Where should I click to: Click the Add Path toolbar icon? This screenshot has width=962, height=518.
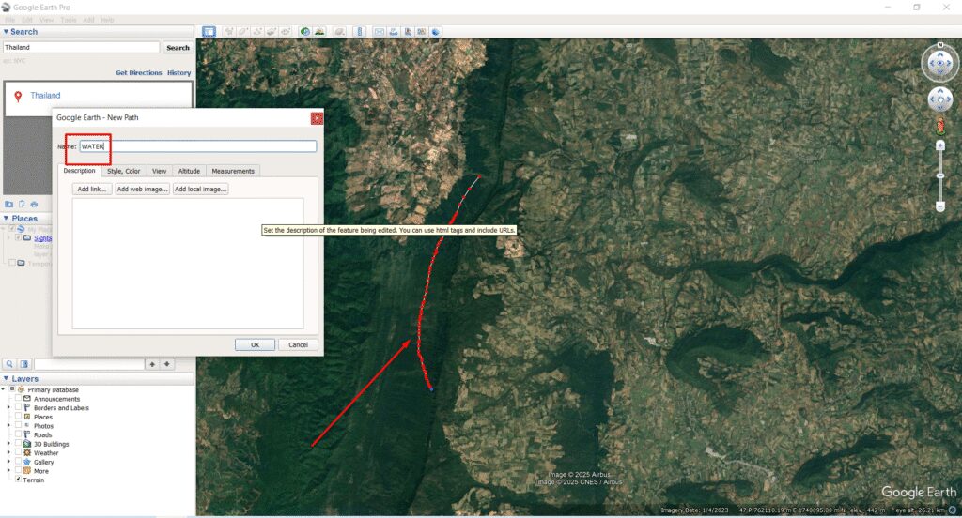(257, 32)
